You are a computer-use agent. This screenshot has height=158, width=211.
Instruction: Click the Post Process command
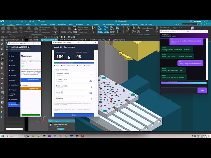[x=83, y=32]
